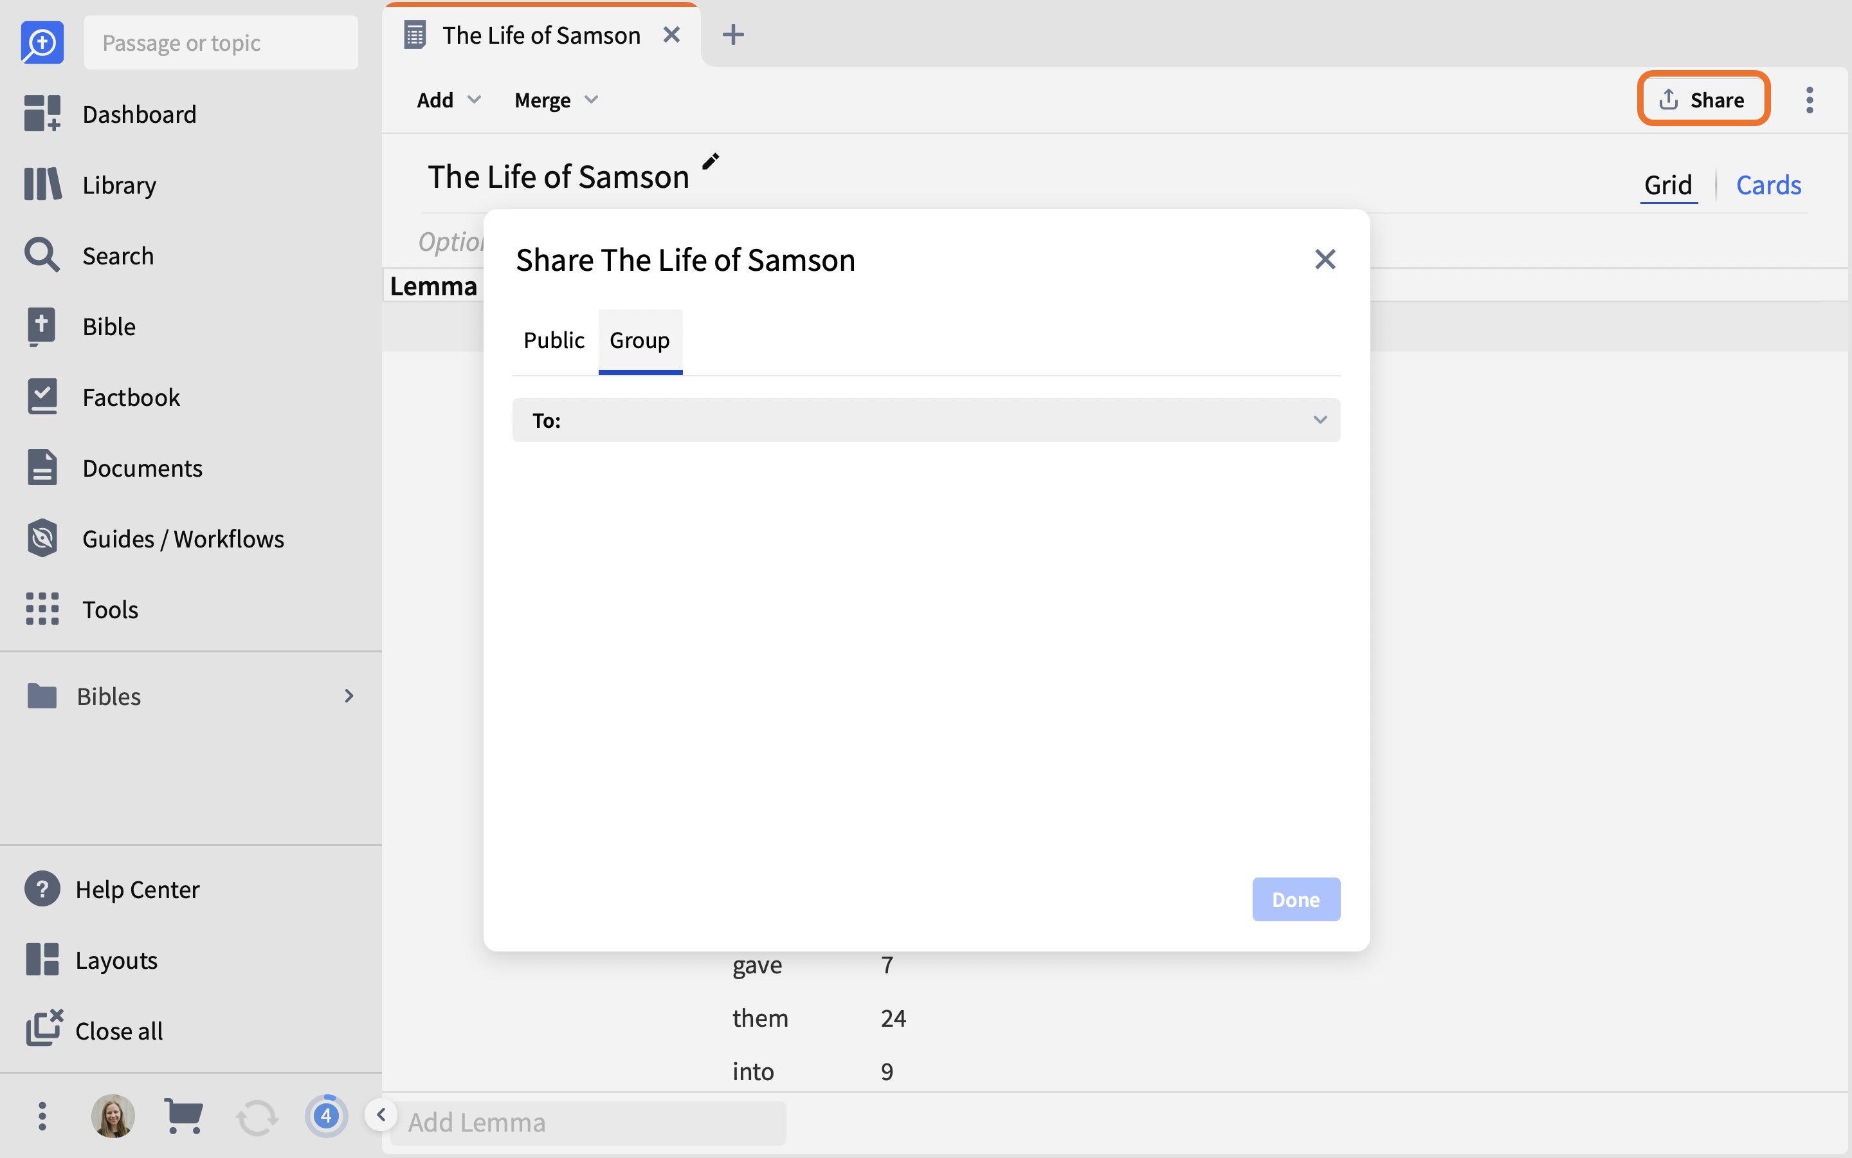Click the Bibles folder icon
Viewport: 1852px width, 1158px height.
click(42, 695)
